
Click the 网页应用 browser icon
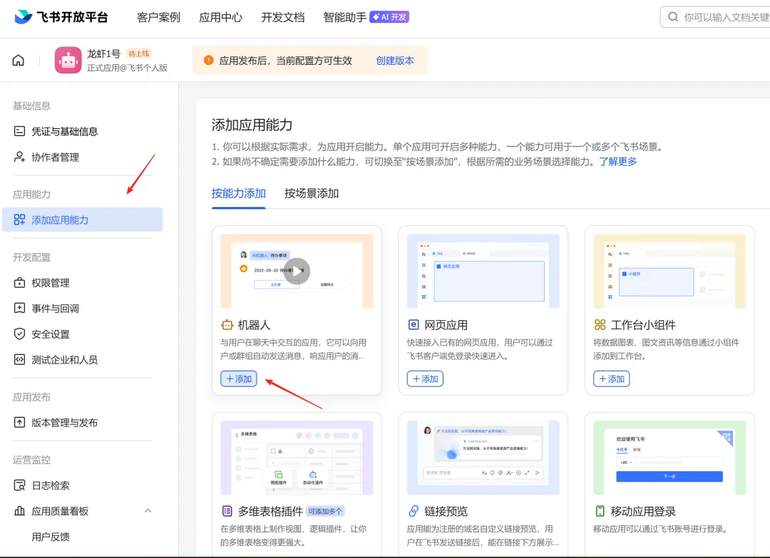[x=414, y=325]
